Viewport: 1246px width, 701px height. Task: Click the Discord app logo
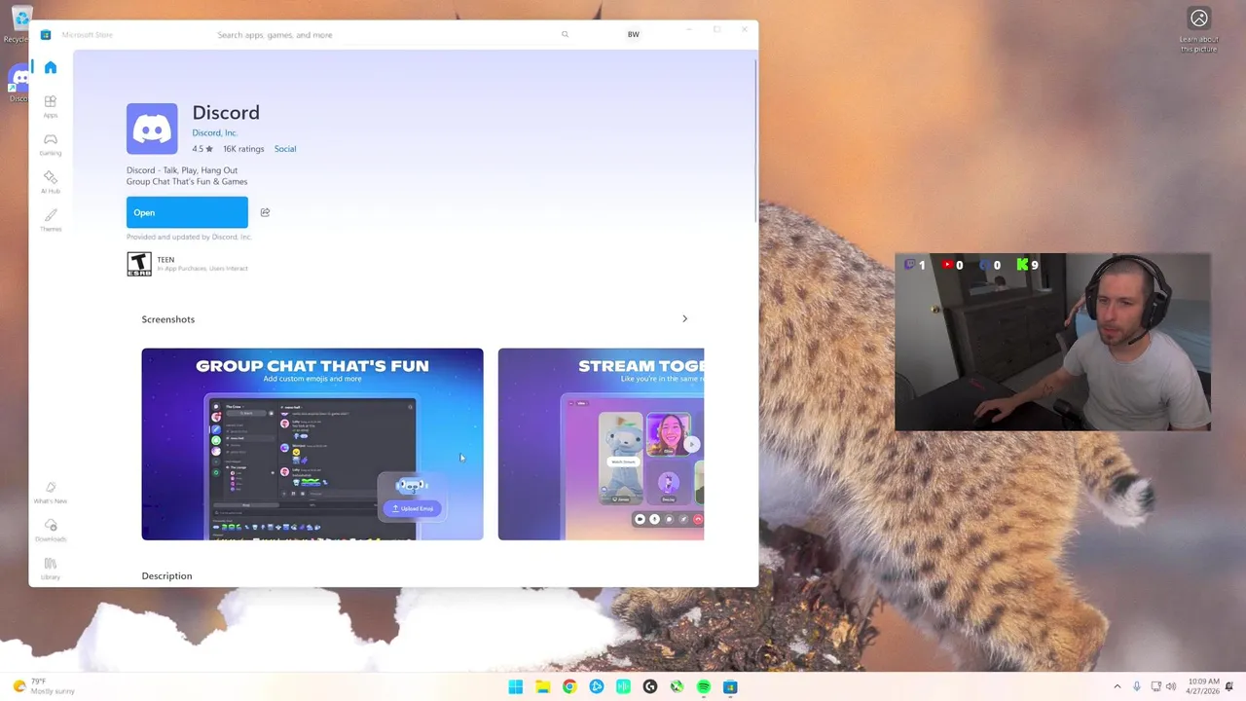[x=152, y=129]
